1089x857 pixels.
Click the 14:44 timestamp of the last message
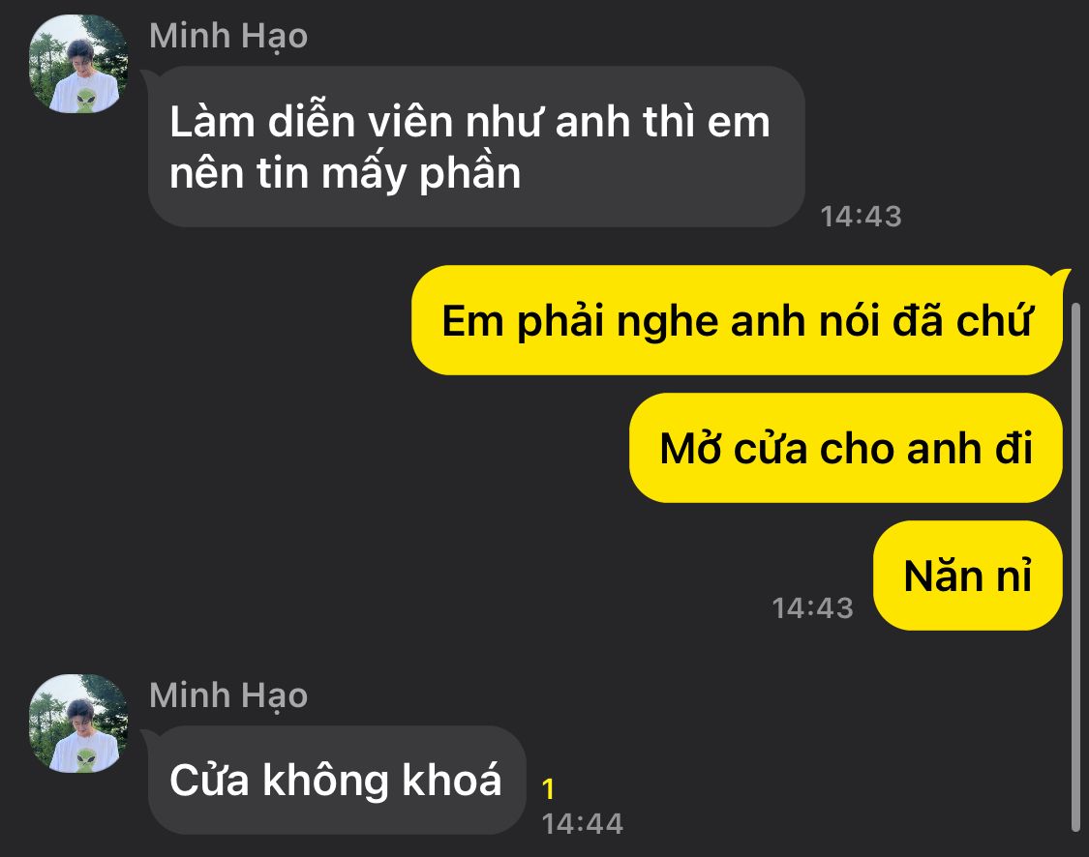click(x=582, y=824)
